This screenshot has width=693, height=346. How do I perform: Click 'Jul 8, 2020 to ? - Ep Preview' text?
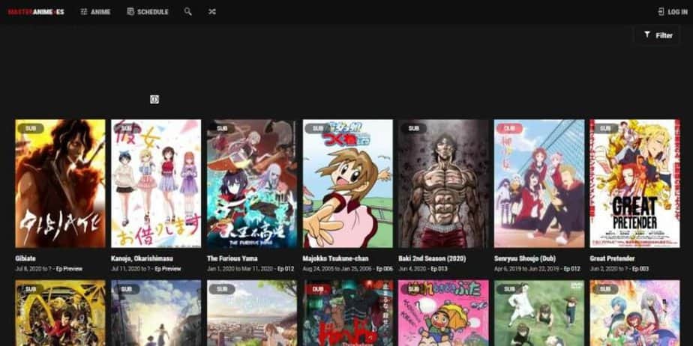[49, 269]
